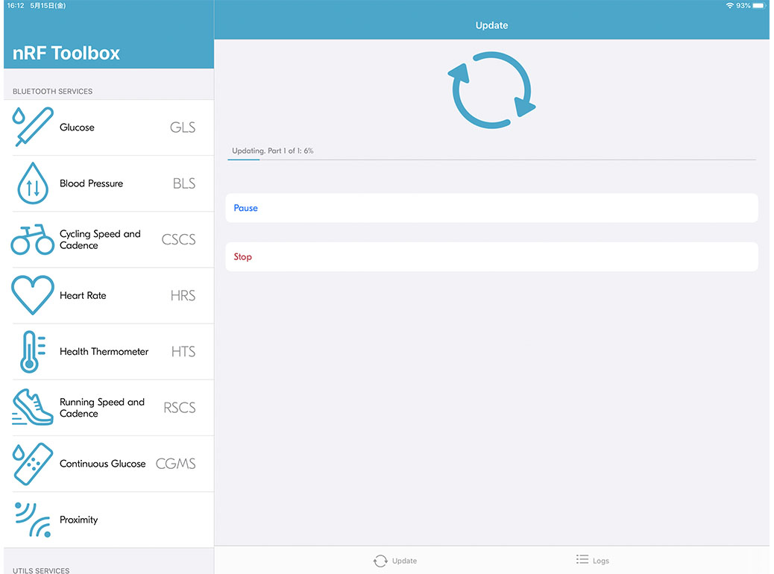Click the BLUETOOTH SERVICES section header

52,91
